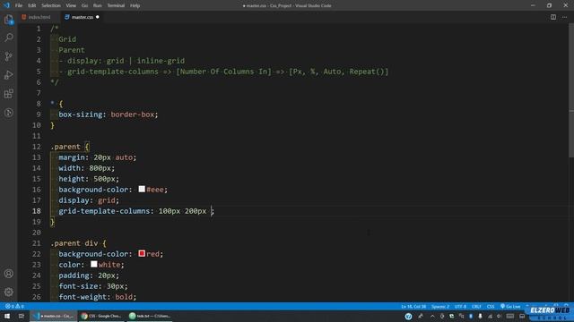The height and width of the screenshot is (322, 574).
Task: Click ".parent div" selector on line 21
Action: coord(74,243)
